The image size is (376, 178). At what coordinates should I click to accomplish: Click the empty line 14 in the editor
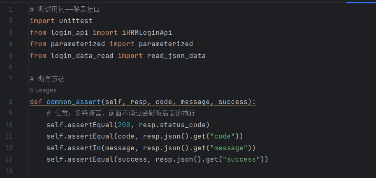pyautogui.click(x=126, y=171)
